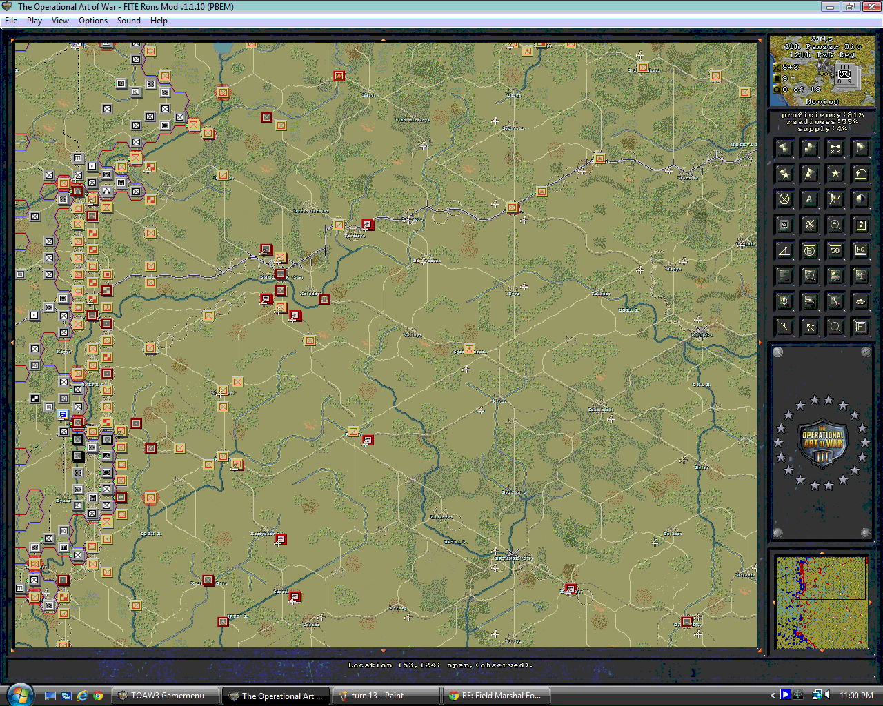883x706 pixels.
Task: Click the main map's right edge scroll arrow
Action: 760,343
